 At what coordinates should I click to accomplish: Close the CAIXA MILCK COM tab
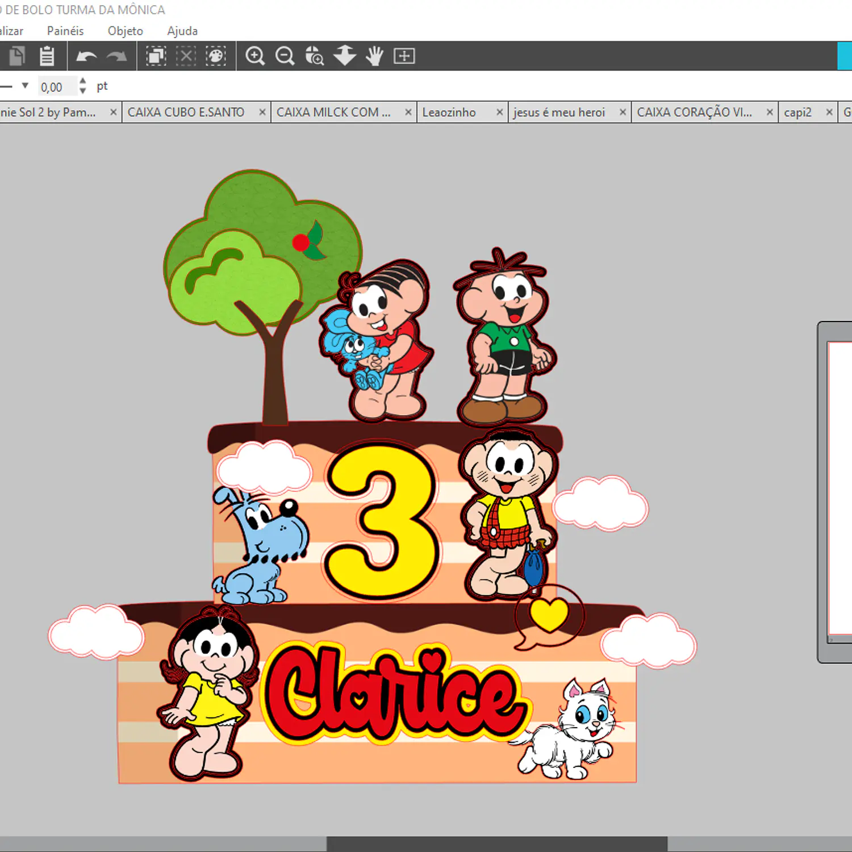pos(408,112)
